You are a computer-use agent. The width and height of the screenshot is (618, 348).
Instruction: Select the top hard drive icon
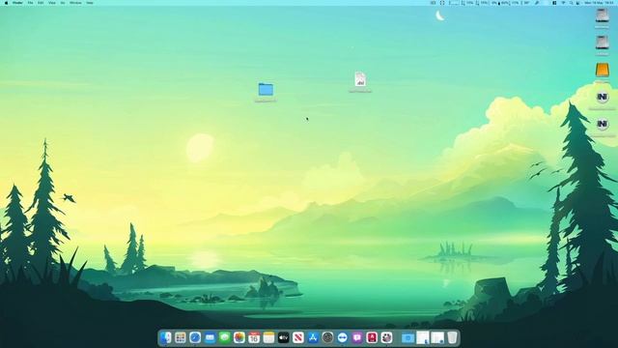coord(602,15)
